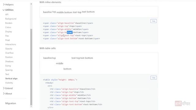Screen dimensions: 196x110
Task: Open Interactions utilities page
Action: click(10, 44)
